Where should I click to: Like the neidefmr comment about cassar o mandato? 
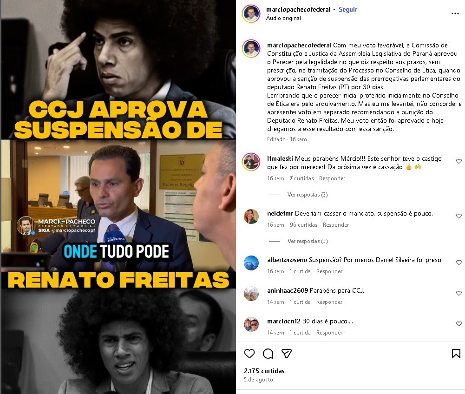tap(459, 216)
